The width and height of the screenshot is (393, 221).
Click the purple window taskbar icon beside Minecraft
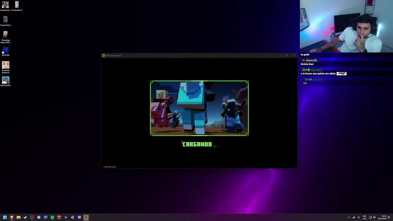(x=79, y=217)
